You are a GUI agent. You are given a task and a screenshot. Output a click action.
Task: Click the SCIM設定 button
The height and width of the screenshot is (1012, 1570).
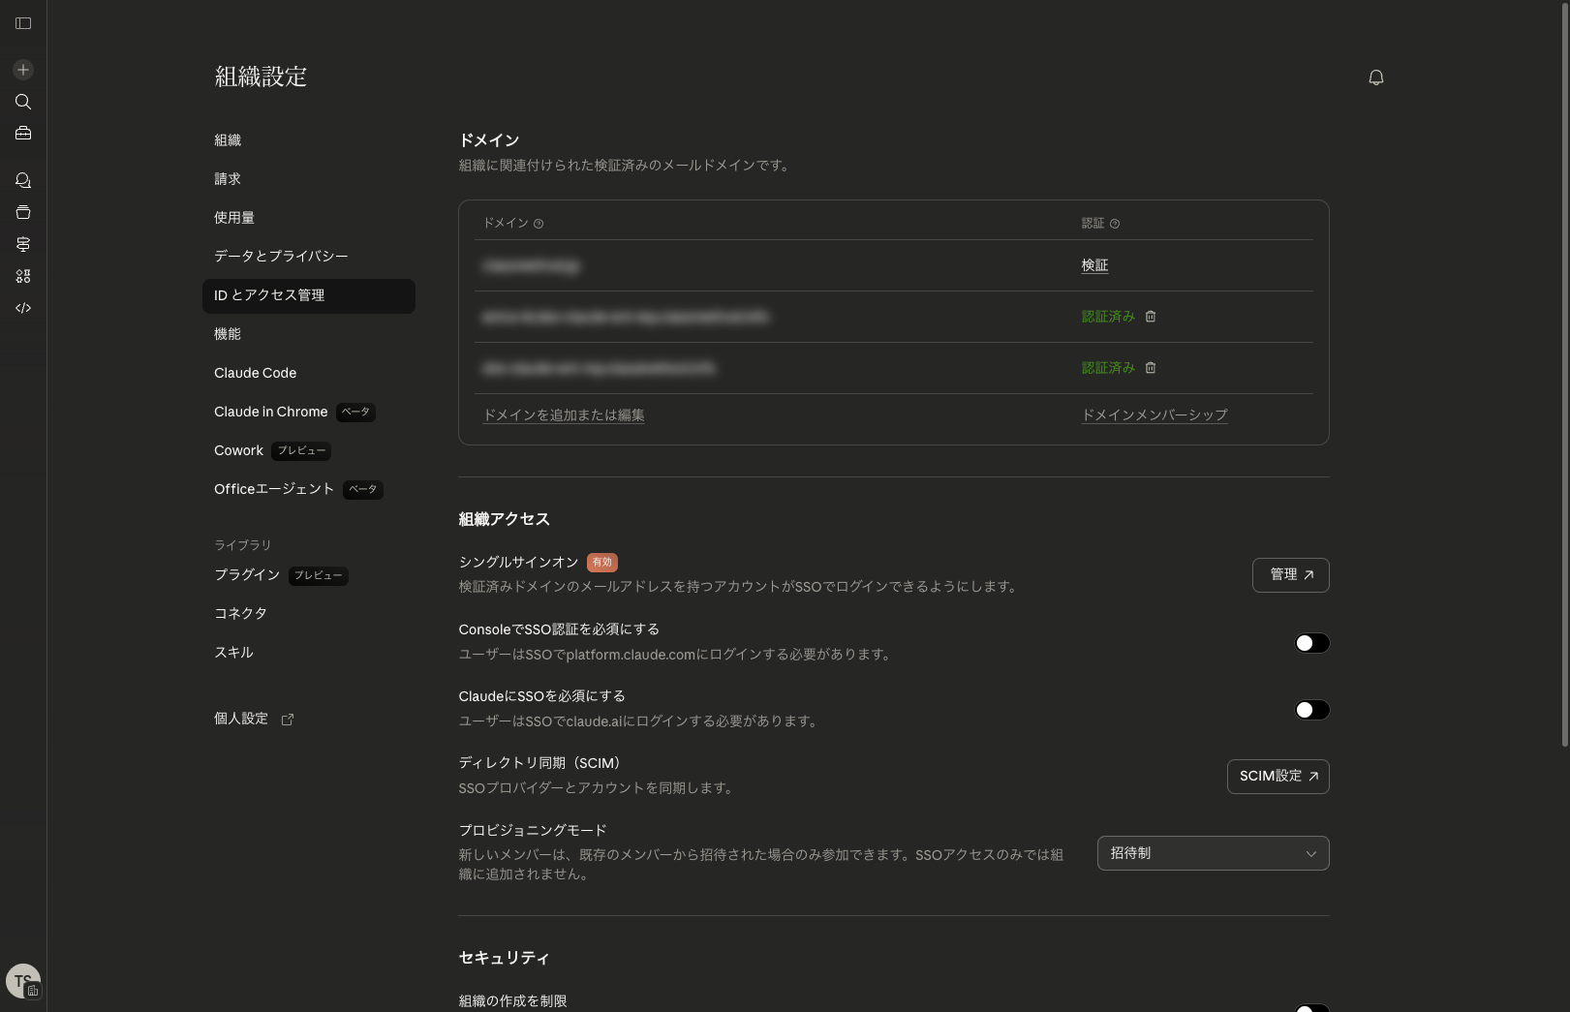pyautogui.click(x=1278, y=777)
